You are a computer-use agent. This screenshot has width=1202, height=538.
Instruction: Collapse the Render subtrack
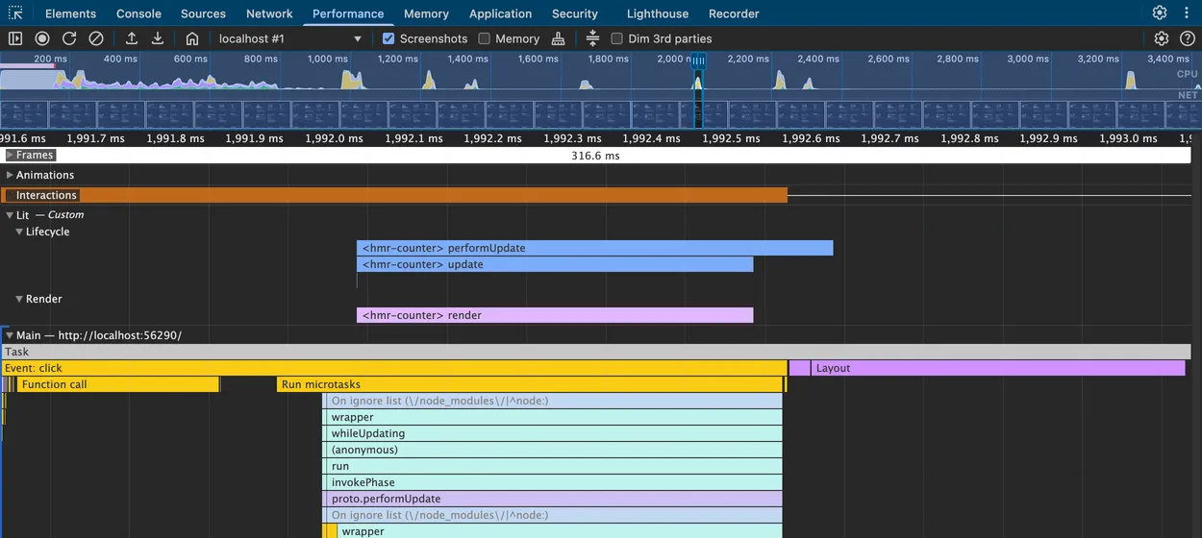[19, 299]
